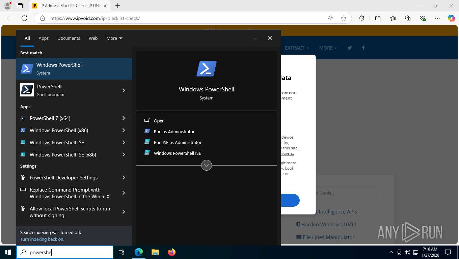Open Task View on the taskbar

(122, 252)
